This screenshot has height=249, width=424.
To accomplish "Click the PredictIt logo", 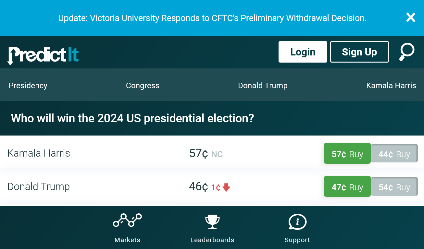I will coord(43,55).
